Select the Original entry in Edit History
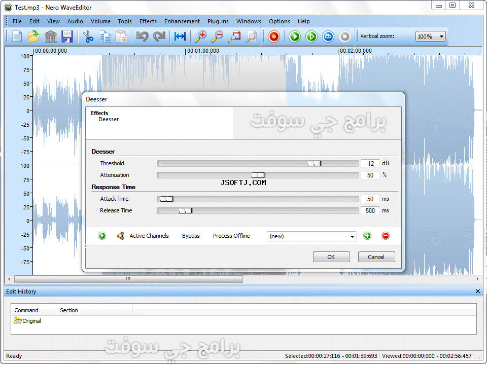 (x=27, y=321)
